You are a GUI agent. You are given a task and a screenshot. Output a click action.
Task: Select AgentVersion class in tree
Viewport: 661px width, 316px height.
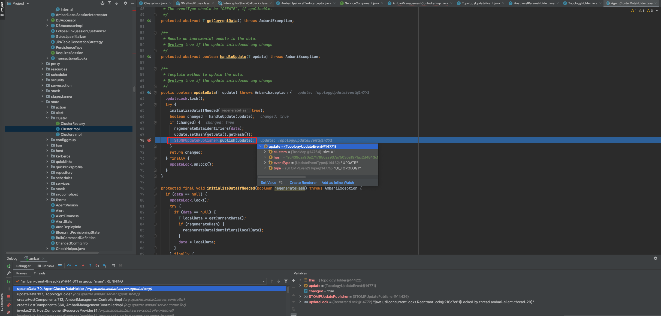67,205
